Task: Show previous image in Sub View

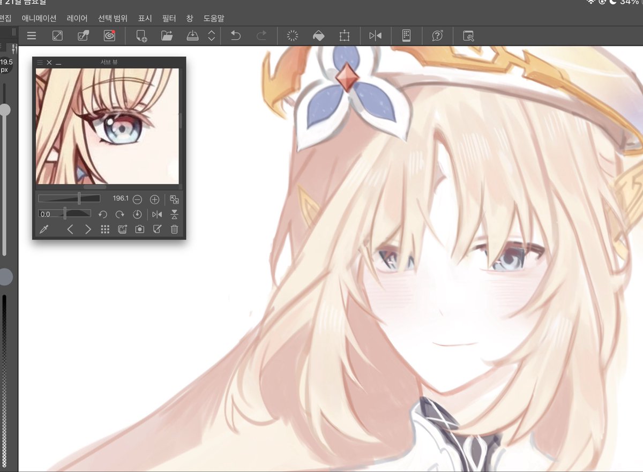Action: point(70,229)
